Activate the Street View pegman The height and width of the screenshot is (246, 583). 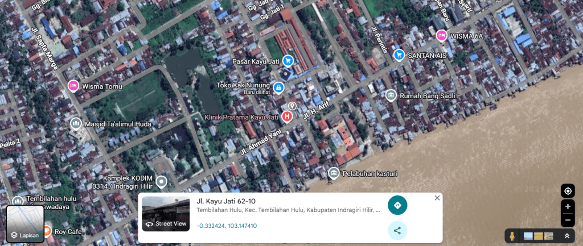coord(512,236)
